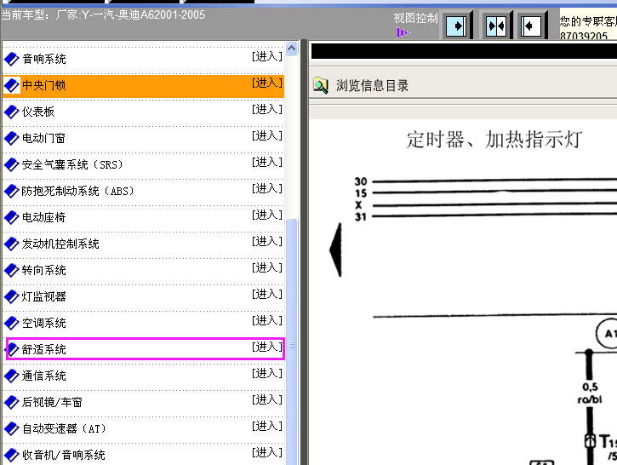Click the system list scrollbar thumb
The width and height of the screenshot is (617, 465).
292,342
